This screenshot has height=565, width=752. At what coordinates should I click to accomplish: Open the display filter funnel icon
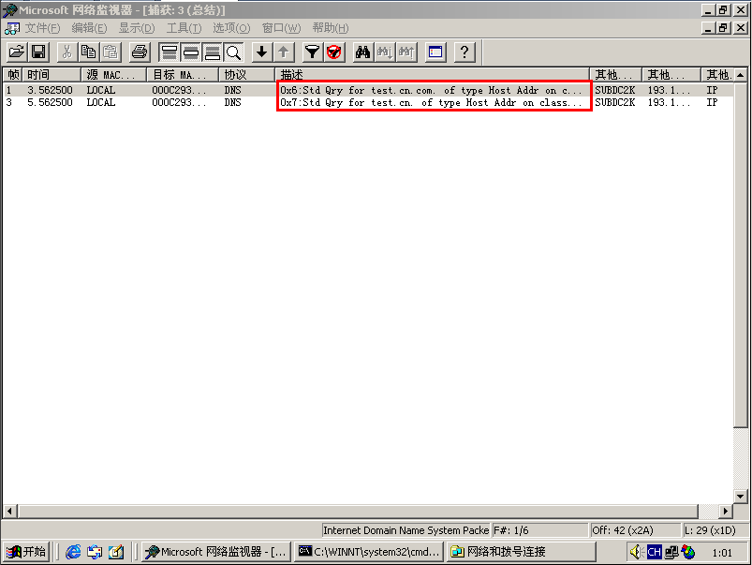(x=313, y=52)
